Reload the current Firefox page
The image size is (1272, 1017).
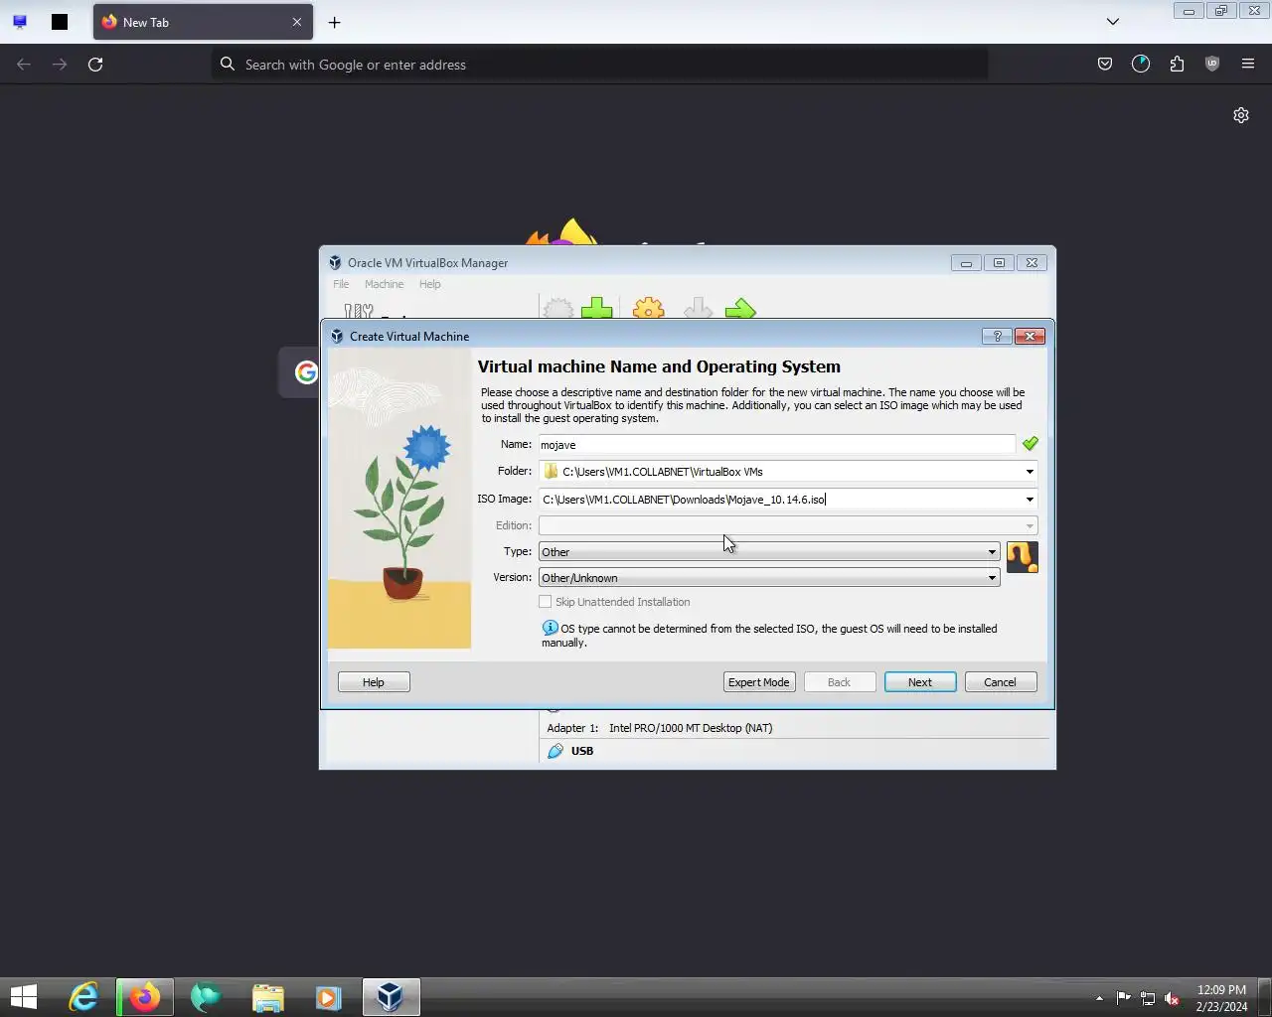[95, 64]
